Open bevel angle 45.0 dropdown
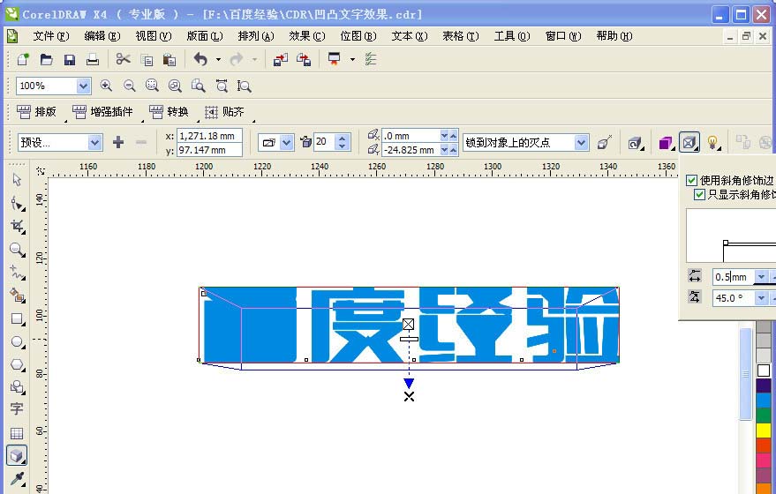This screenshot has width=776, height=494. pos(761,298)
